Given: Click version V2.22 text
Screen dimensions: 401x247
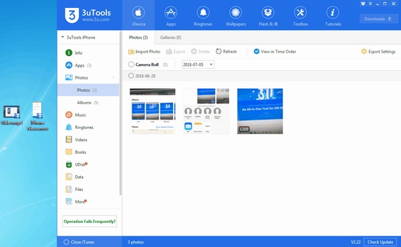Looking at the screenshot, I should coord(356,242).
